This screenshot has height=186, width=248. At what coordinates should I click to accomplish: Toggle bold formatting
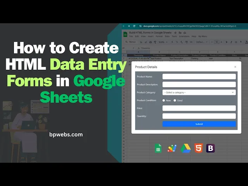(x=226, y=42)
